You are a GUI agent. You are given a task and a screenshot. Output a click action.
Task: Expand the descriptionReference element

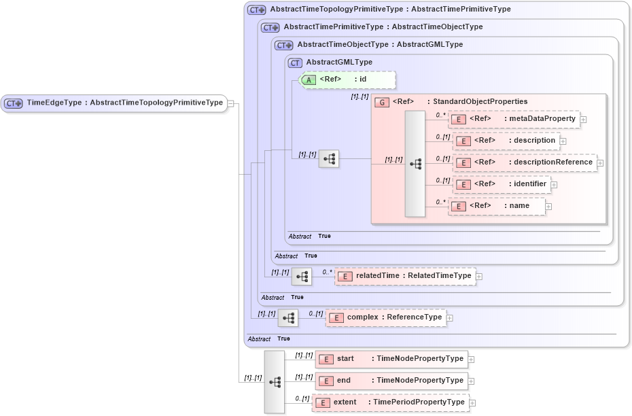[600, 163]
